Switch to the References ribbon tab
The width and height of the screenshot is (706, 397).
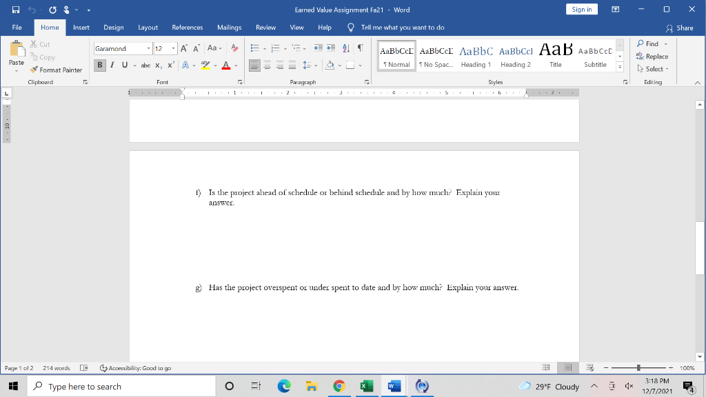point(188,28)
